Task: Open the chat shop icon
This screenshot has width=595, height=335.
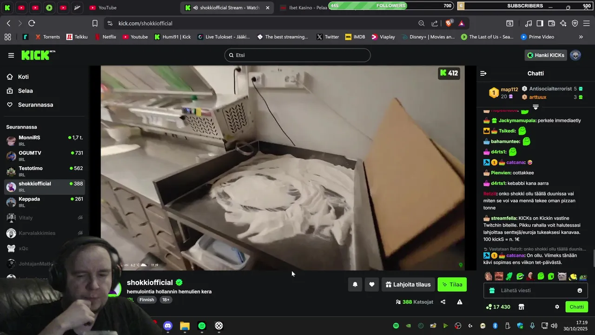Action: tap(522, 307)
